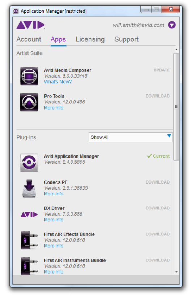This screenshot has width=196, height=296.
Task: Open What's New link for Media Composer
Action: tap(58, 82)
